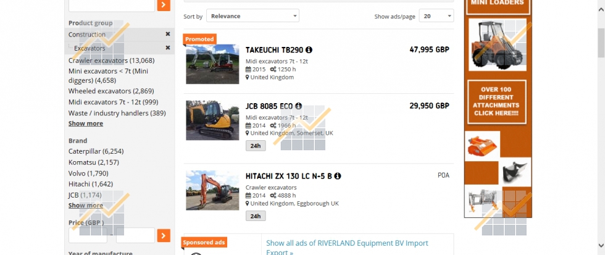Click the 2015 year on Takeuchi listing
This screenshot has height=255, width=605.
coord(259,69)
